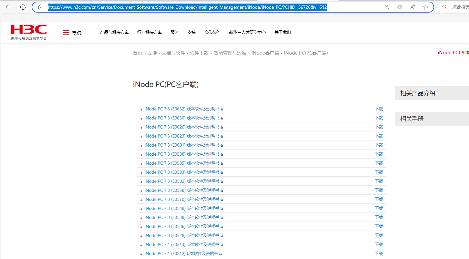Click the magnifier icon in the search box
Viewport: 469px width, 259px height.
pyautogui.click(x=445, y=7)
